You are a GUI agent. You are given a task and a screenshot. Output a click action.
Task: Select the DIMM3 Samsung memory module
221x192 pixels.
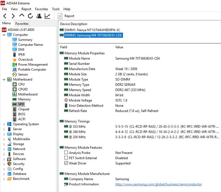(x=94, y=35)
